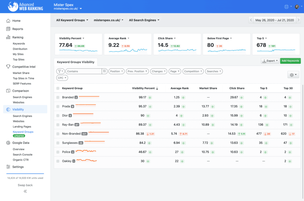Viewport: 304px width, 201px height.
Task: Open Market Share under Competitive Intel
Action: (x=21, y=73)
